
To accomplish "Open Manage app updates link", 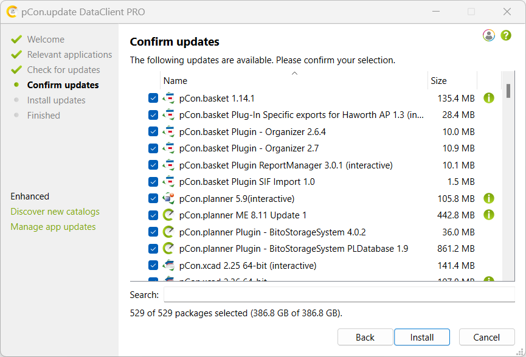I will [x=53, y=227].
